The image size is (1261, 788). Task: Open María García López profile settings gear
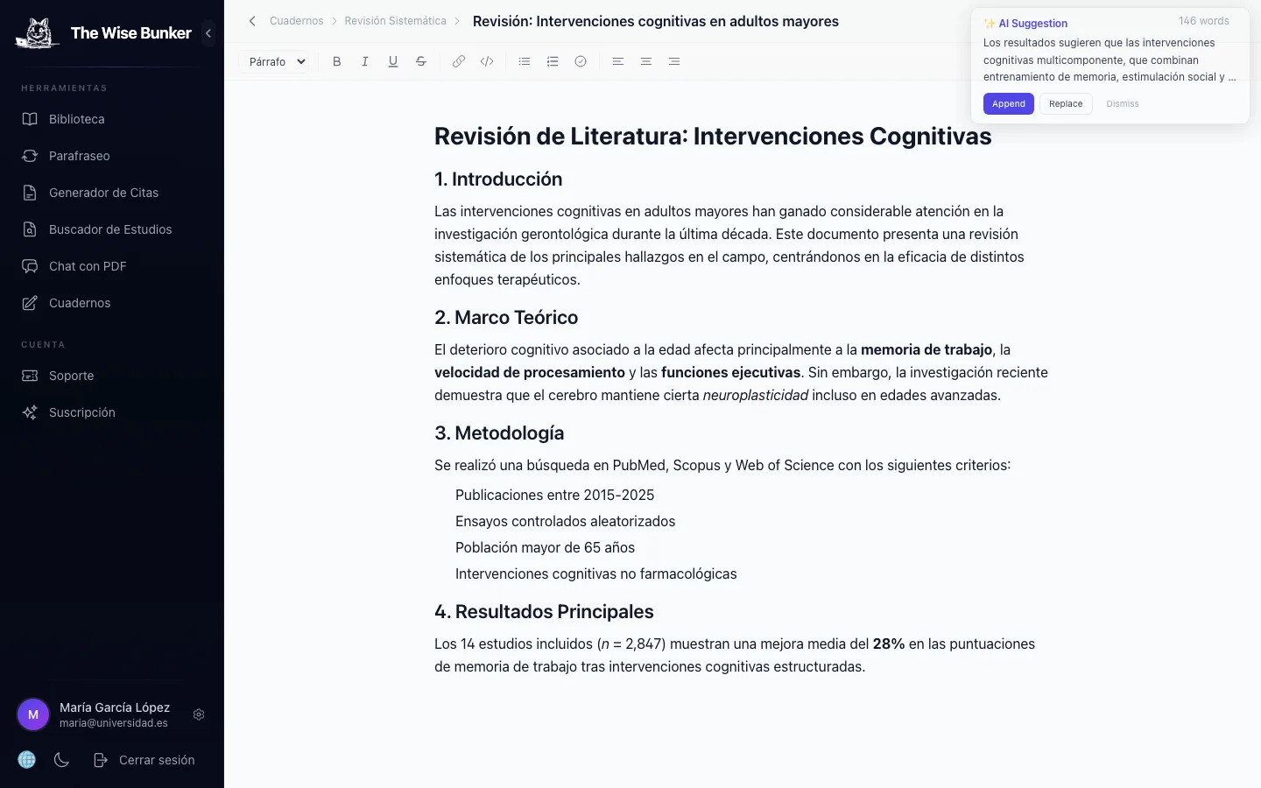[x=199, y=714]
